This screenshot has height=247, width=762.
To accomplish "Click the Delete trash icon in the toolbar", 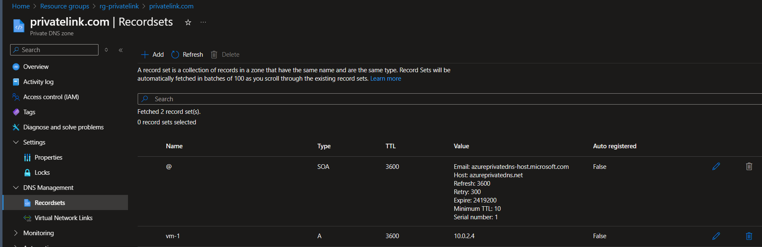I will pos(214,55).
